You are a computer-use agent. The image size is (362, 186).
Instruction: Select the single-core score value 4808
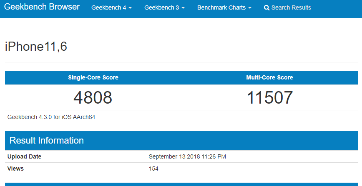93,97
